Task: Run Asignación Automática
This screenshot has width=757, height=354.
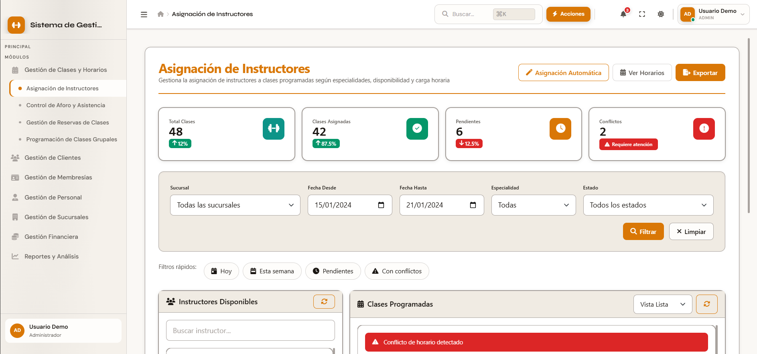Action: (x=563, y=73)
